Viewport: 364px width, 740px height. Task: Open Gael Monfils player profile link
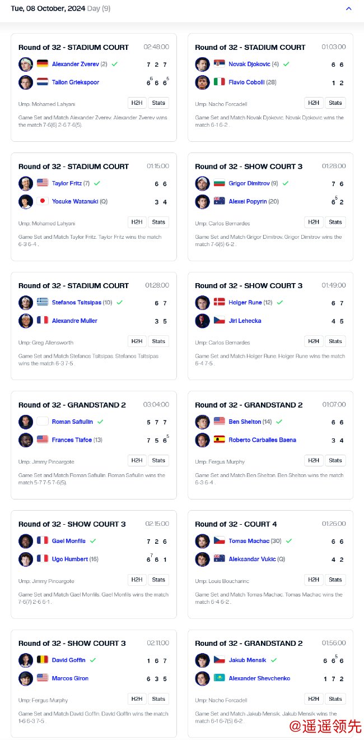(x=69, y=541)
